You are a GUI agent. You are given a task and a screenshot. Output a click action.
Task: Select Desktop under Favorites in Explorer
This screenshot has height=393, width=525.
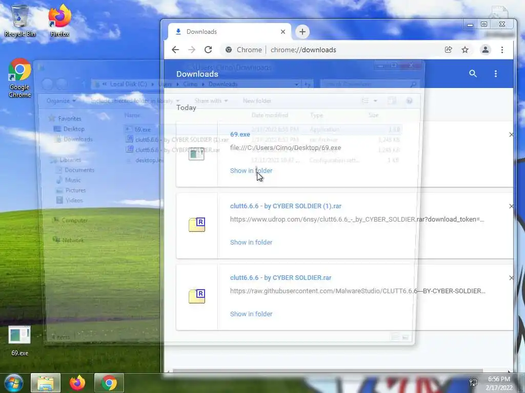(69, 129)
